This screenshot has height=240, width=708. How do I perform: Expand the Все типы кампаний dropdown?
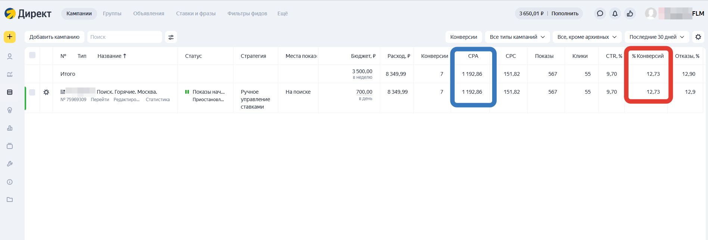coord(517,37)
